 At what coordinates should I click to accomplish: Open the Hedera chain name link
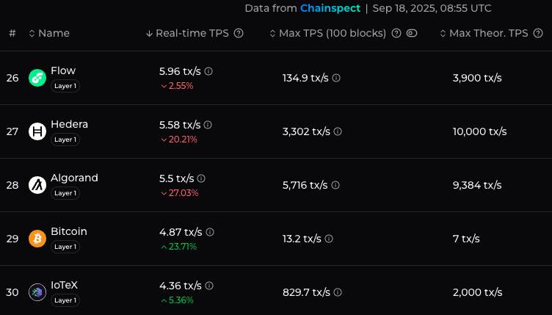tap(69, 124)
